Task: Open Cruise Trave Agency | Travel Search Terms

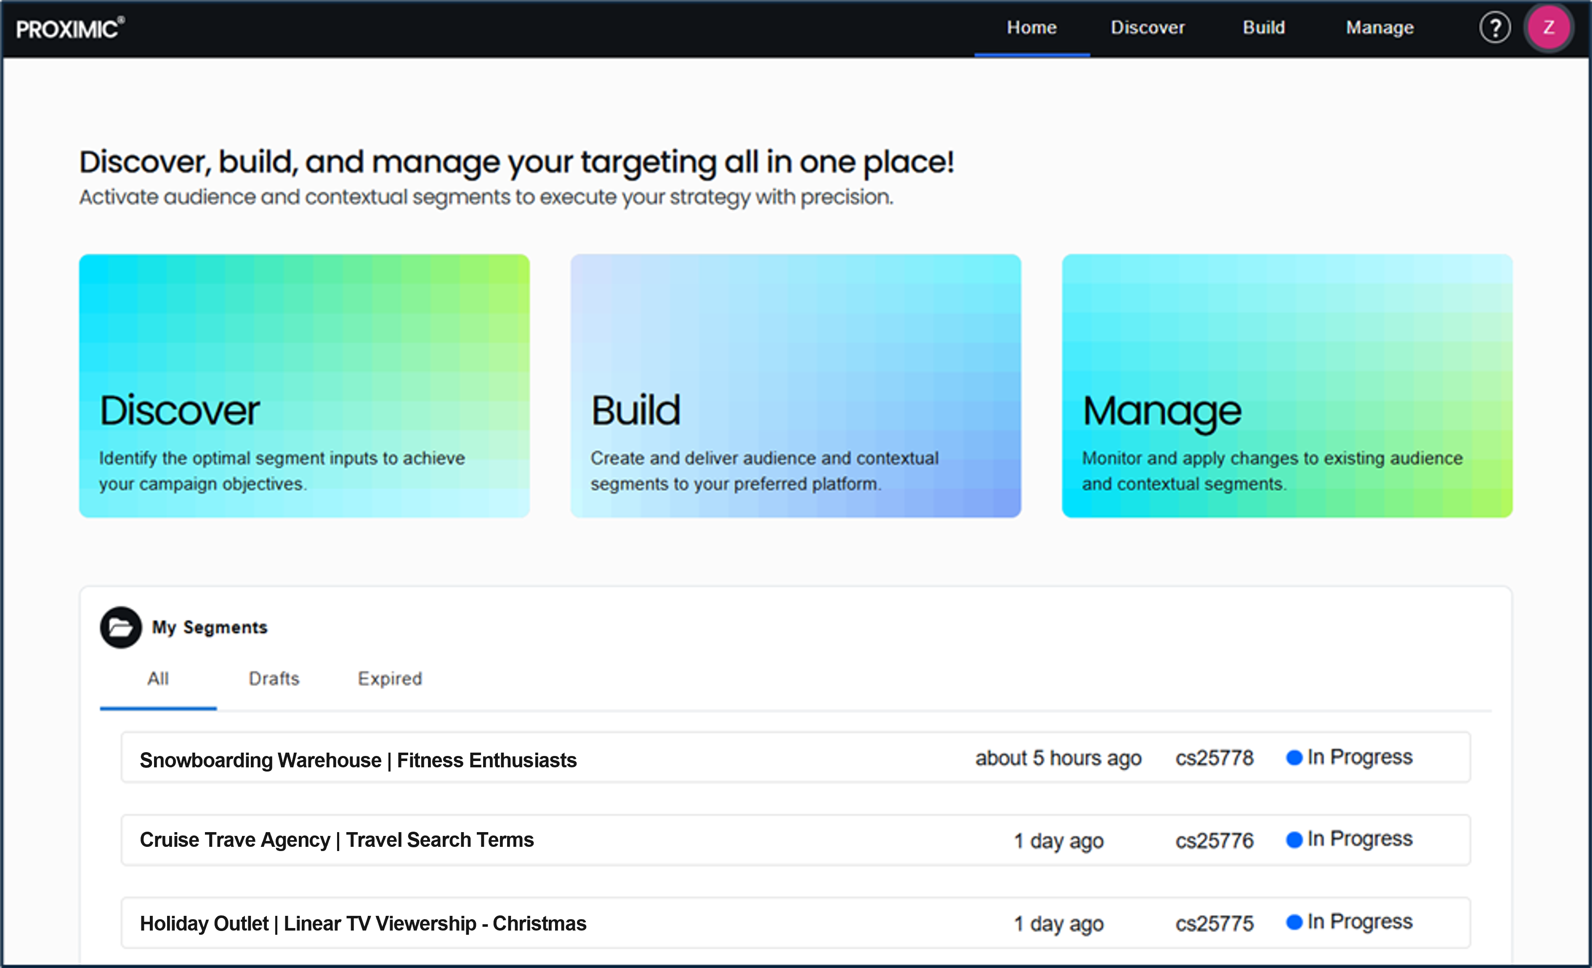Action: (x=795, y=840)
